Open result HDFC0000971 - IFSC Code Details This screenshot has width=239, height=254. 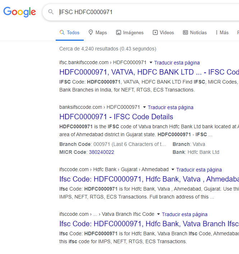(116, 117)
